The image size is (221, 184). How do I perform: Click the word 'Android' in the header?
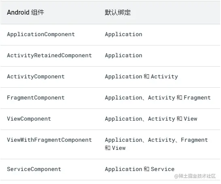(x=18, y=13)
